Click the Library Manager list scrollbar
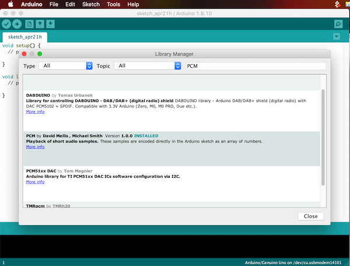The width and height of the screenshot is (350, 266). [323, 137]
